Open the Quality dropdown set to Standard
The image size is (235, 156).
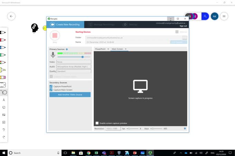coord(74,71)
